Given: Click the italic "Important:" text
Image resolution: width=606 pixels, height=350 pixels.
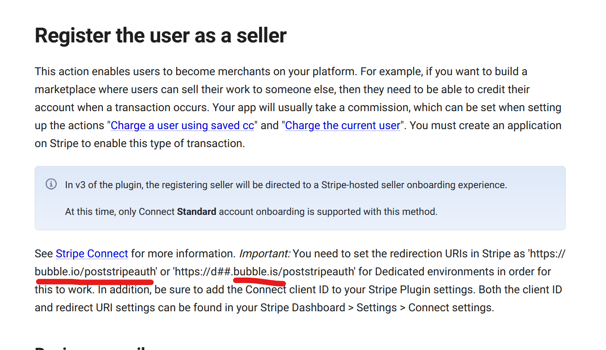Looking at the screenshot, I should (x=265, y=254).
